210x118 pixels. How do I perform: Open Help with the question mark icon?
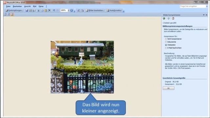(x=72, y=10)
